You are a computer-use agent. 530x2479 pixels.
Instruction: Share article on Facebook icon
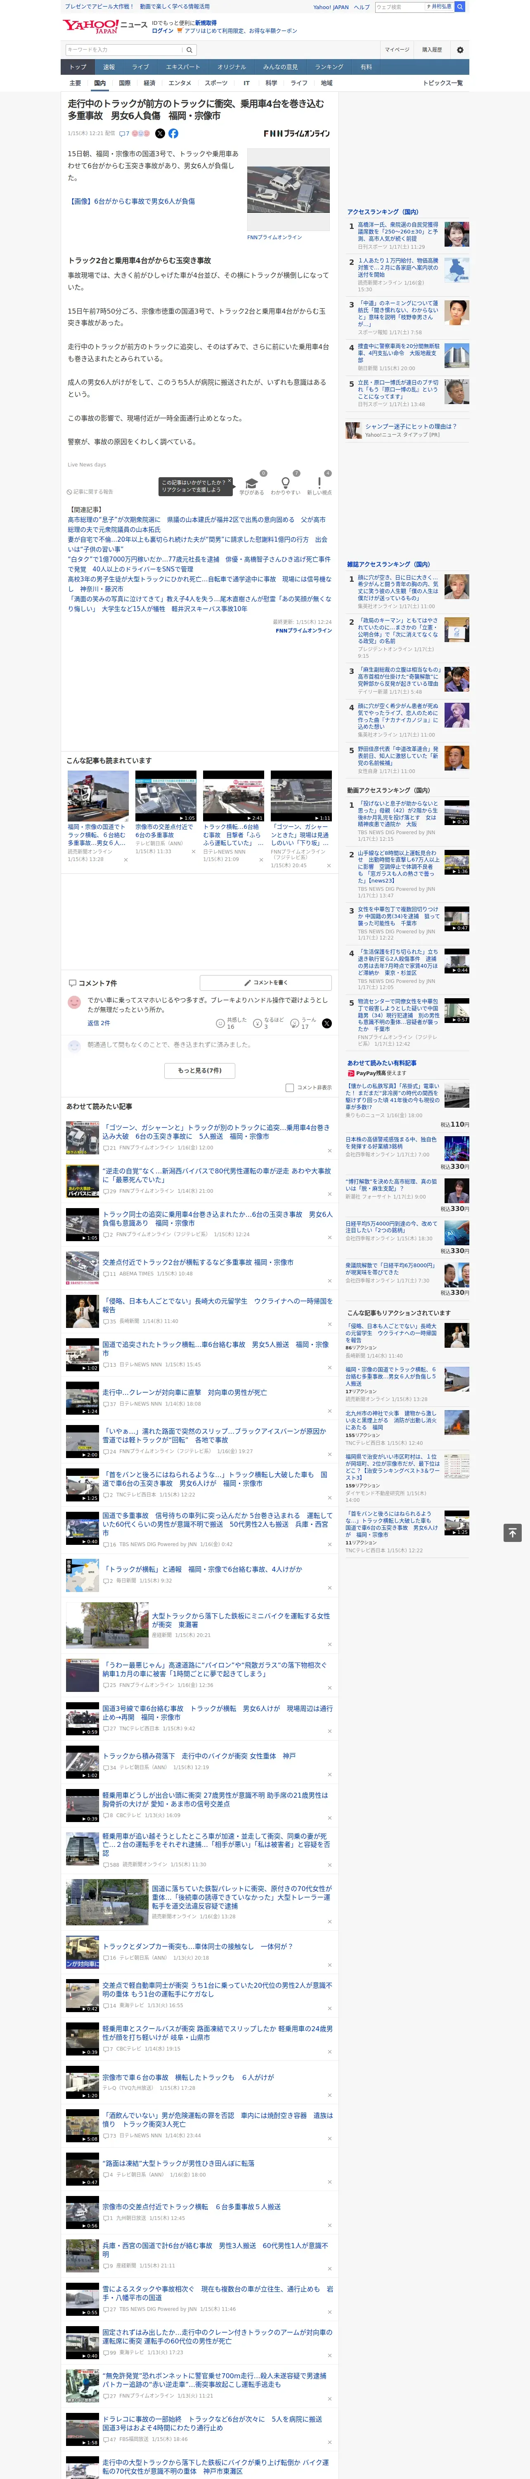tap(173, 134)
